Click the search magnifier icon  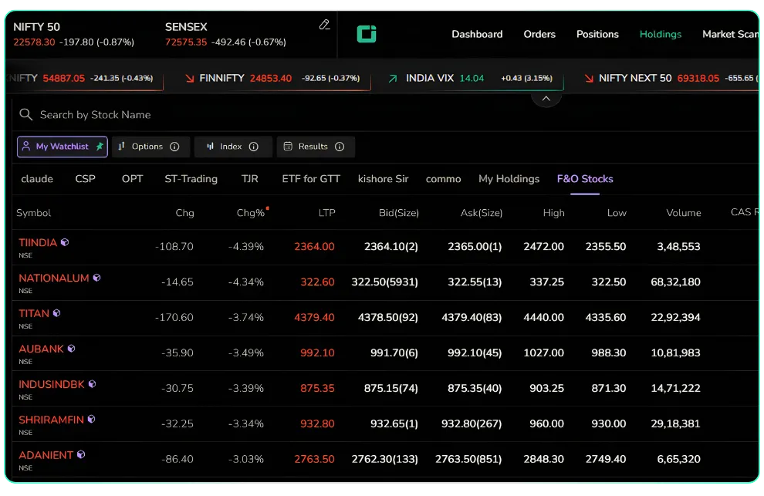[x=25, y=114]
